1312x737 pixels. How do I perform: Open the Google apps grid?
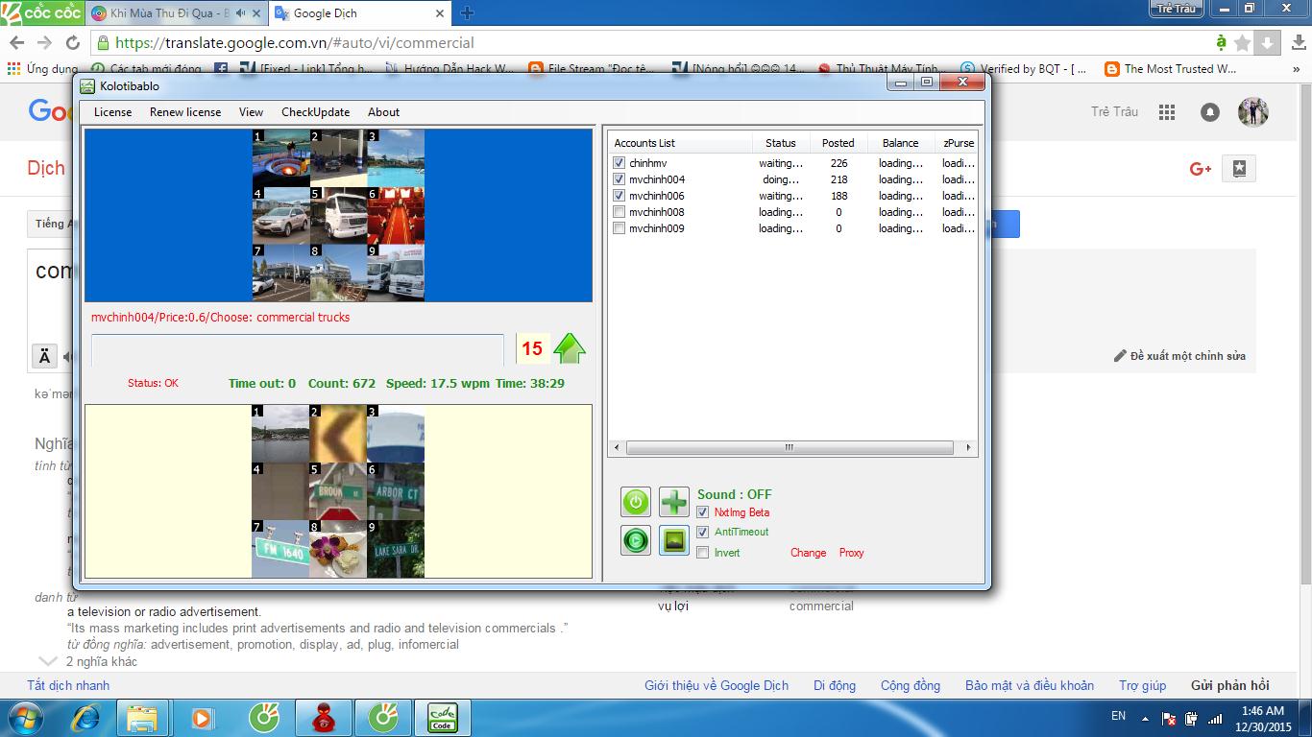pyautogui.click(x=1167, y=112)
